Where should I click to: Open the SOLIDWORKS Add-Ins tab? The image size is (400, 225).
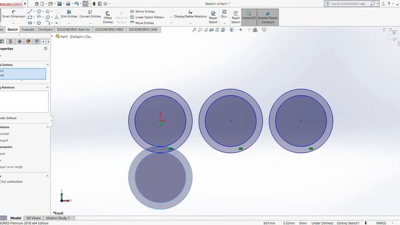click(x=73, y=29)
